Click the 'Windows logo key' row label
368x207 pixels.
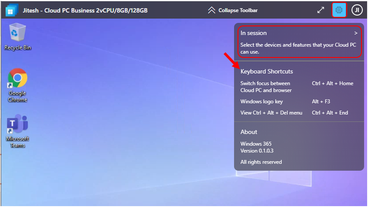[261, 102]
